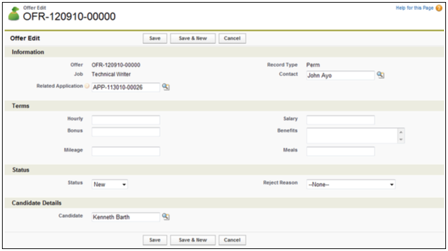Click the Benefits scrollbar down arrow
Viewport: 448px width, 251px height.
click(401, 139)
